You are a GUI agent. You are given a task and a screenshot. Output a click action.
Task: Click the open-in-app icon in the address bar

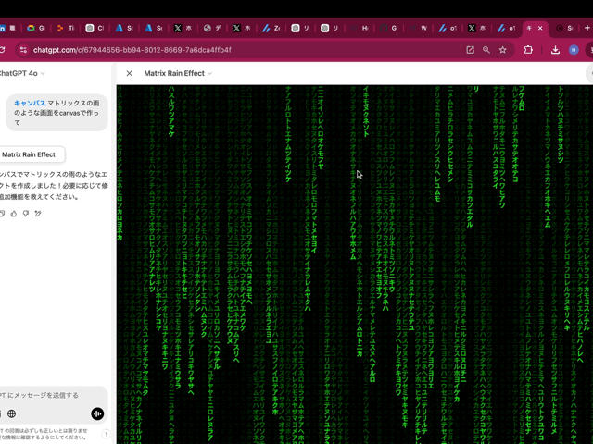click(470, 50)
